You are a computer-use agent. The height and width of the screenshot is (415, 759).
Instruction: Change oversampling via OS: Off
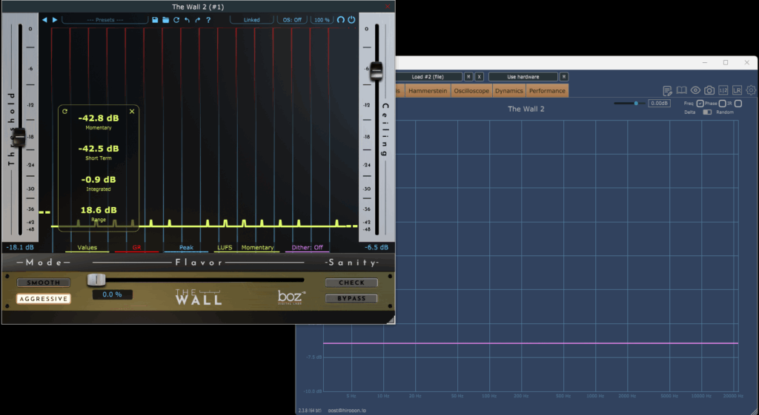pyautogui.click(x=292, y=20)
